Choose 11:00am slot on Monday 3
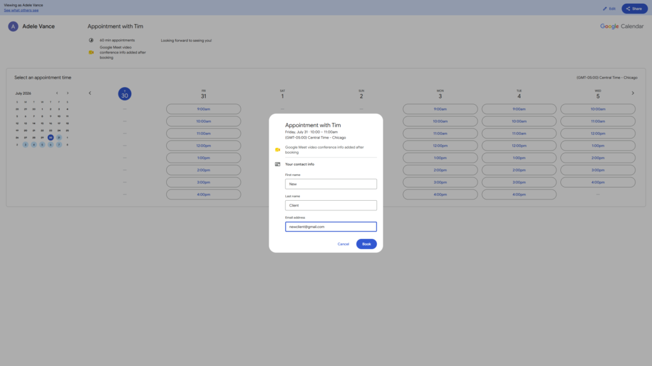The image size is (652, 366). click(x=440, y=133)
